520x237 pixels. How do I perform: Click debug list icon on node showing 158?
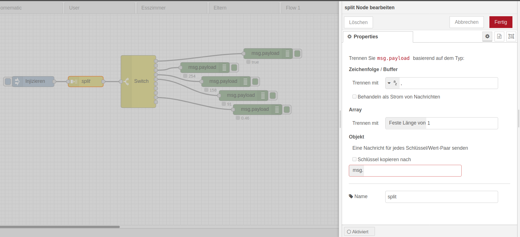pos(245,81)
